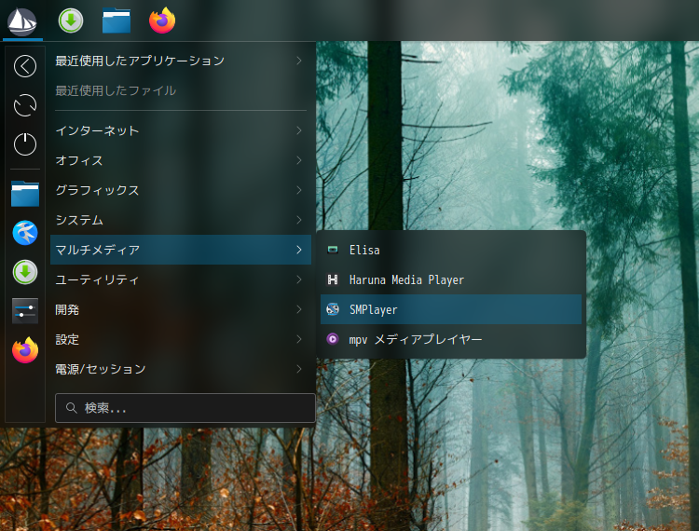Expand chevron beside ユーティリティ
This screenshot has width=699, height=531.
(299, 279)
